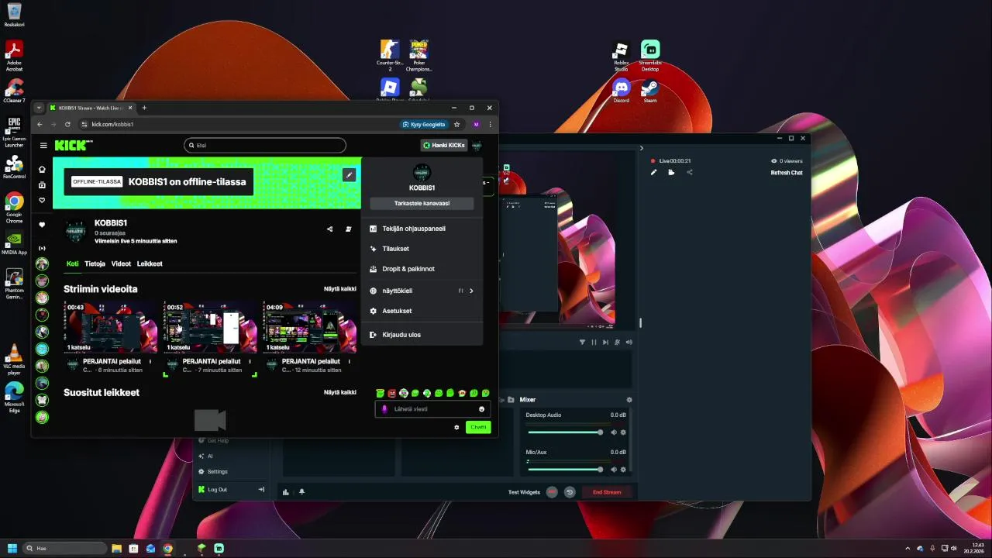Toggle replay buffer button beside End Stream
The image size is (992, 558).
click(570, 492)
